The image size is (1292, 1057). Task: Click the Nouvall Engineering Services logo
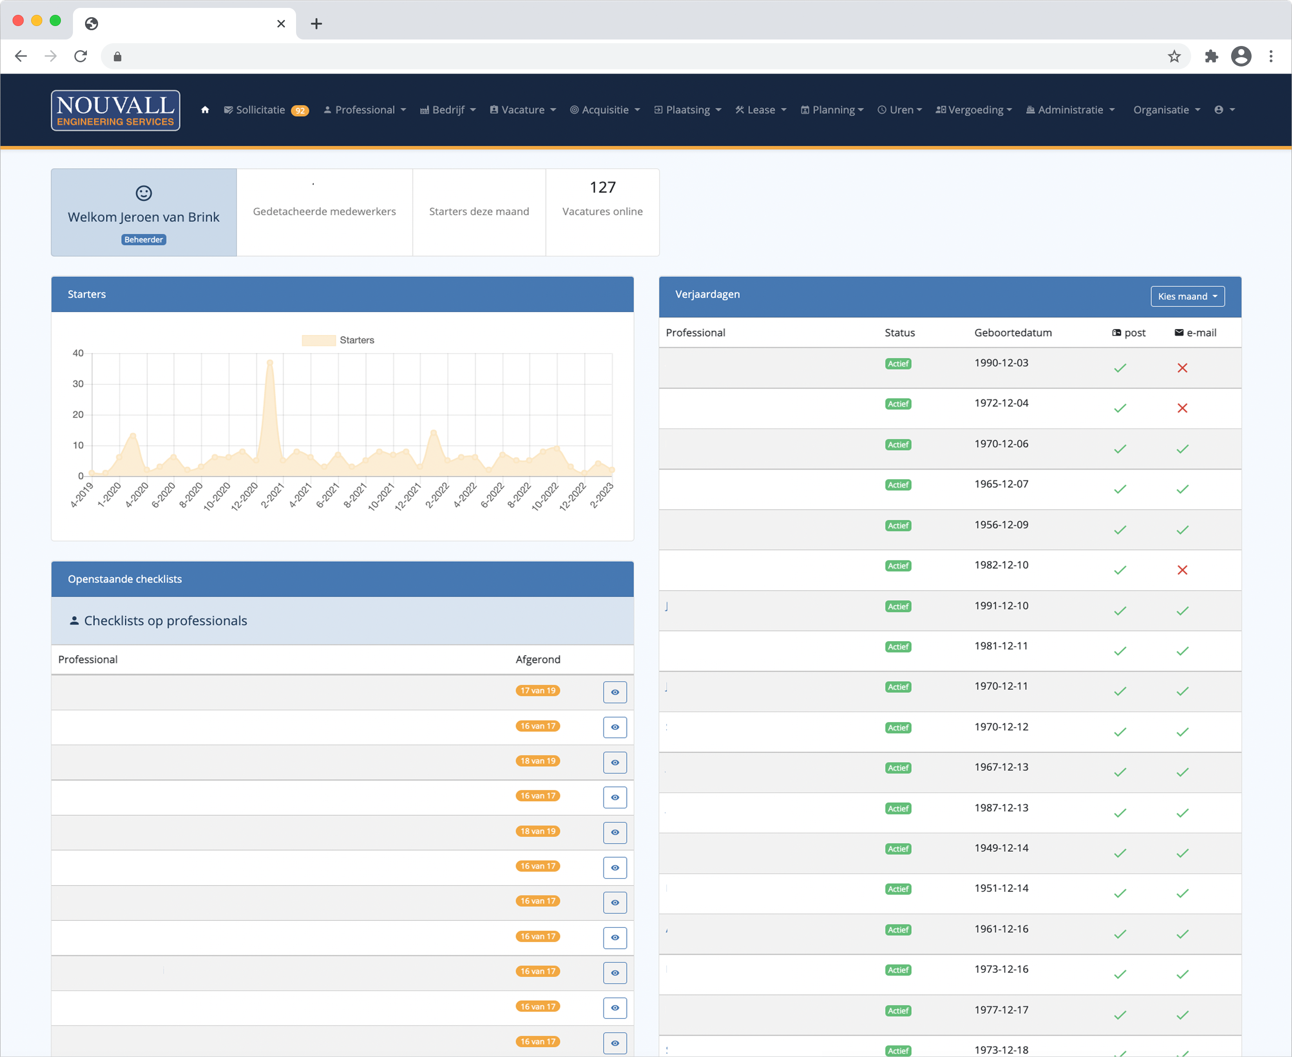(x=115, y=110)
